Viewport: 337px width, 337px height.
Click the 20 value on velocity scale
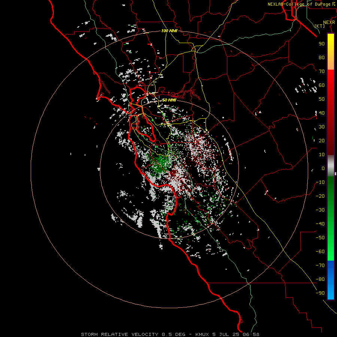point(322,141)
